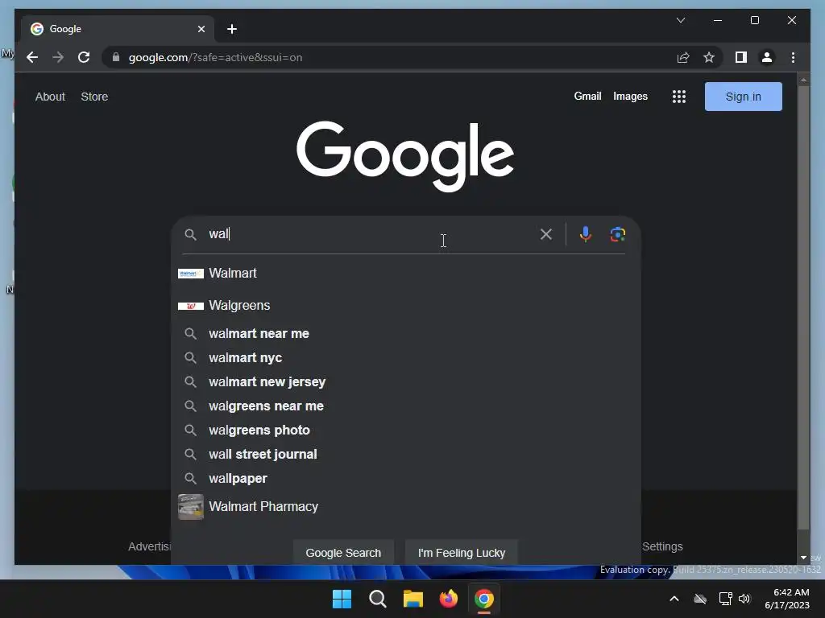
Task: Choose 'walmart near me' suggestion
Action: tap(406, 334)
